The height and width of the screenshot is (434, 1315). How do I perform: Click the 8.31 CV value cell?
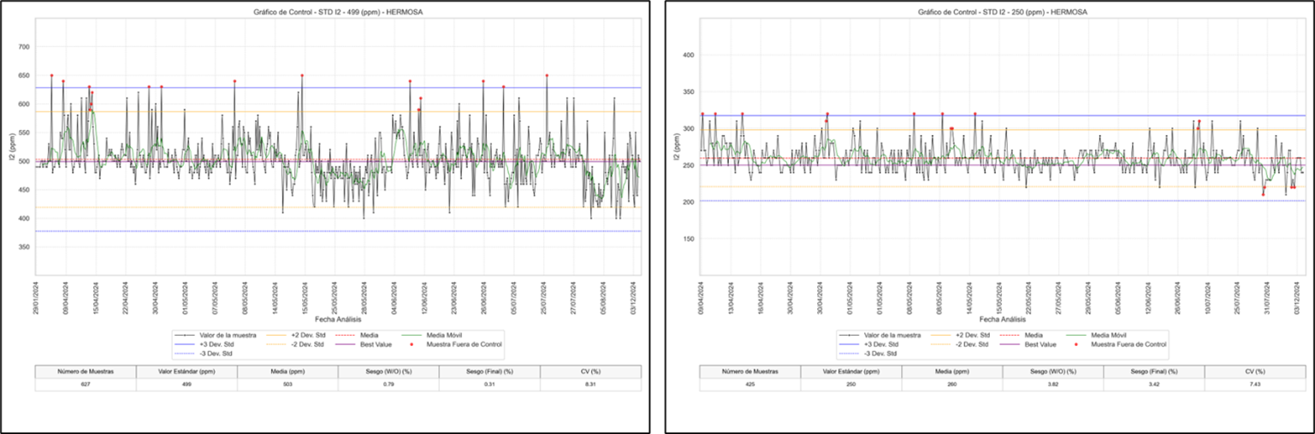click(x=590, y=384)
